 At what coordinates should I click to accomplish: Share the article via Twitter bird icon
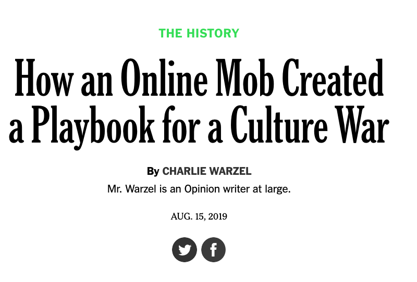click(x=185, y=250)
